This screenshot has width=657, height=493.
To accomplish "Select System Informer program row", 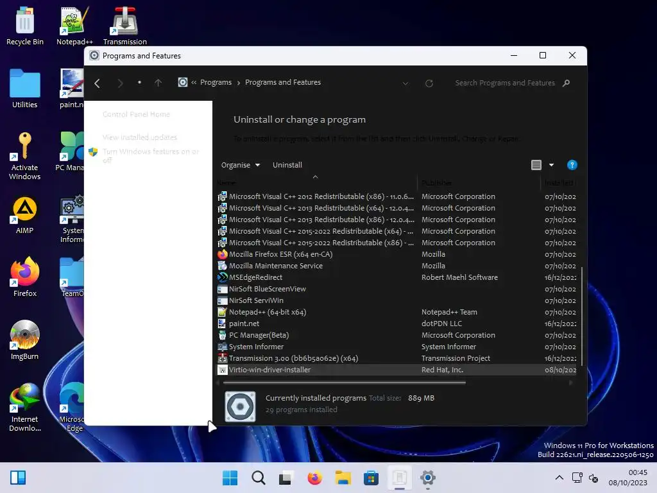I will pos(397,347).
